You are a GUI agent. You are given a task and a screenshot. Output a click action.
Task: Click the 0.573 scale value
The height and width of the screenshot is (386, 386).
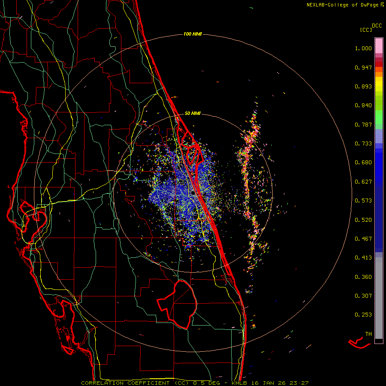tap(363, 201)
